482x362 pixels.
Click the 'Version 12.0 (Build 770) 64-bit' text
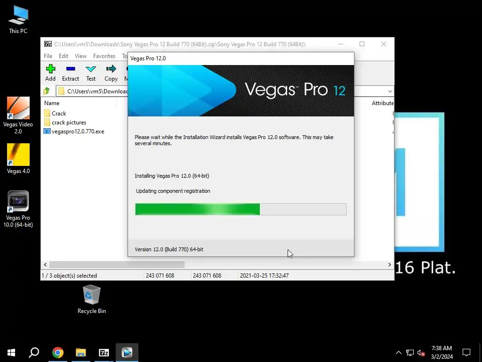tap(169, 249)
